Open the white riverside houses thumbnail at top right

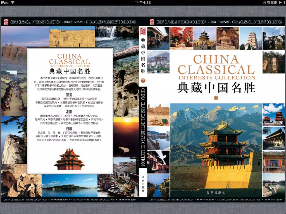coord(274,38)
